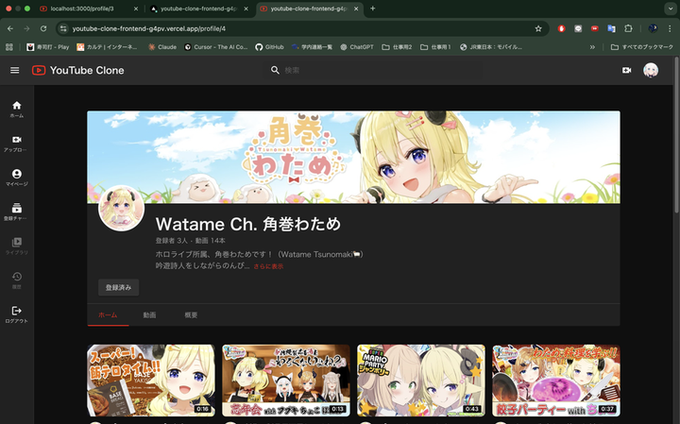Click the red adblock extension icon
680x424 pixels.
click(x=562, y=28)
